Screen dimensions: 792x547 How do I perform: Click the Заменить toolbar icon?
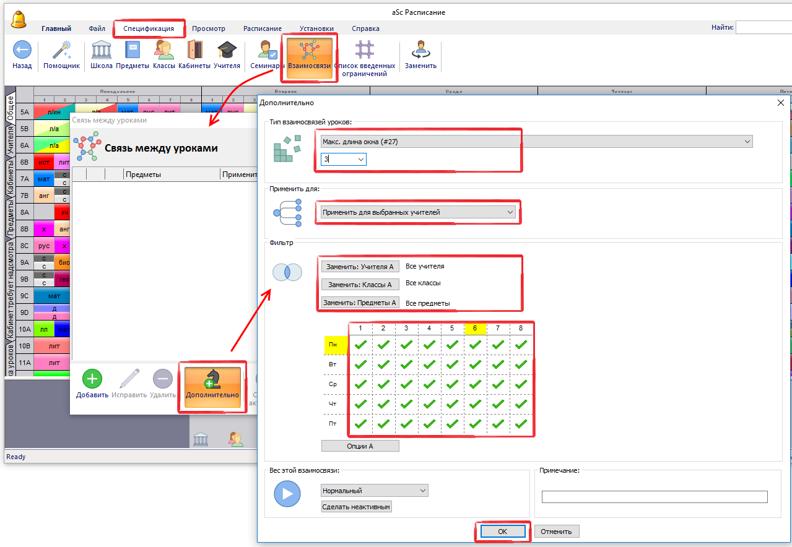(x=420, y=51)
